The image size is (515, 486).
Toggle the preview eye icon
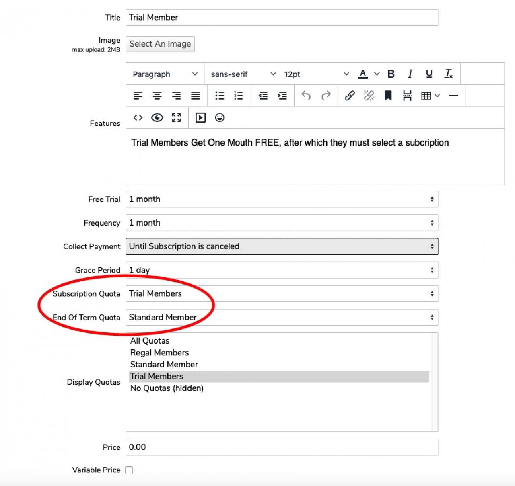point(157,117)
